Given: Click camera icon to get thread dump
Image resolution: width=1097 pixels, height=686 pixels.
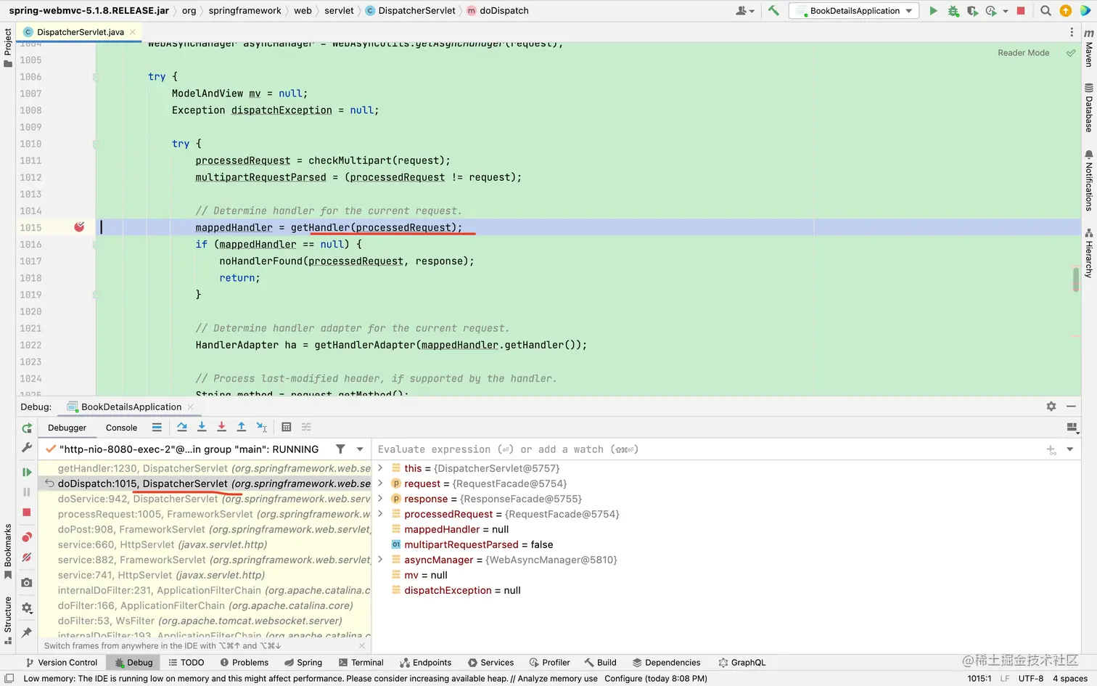Looking at the screenshot, I should [27, 582].
